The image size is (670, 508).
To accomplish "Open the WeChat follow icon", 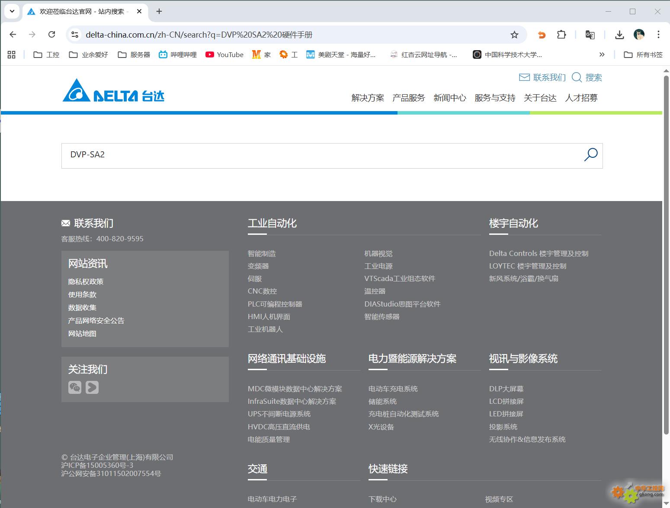I will [x=75, y=387].
